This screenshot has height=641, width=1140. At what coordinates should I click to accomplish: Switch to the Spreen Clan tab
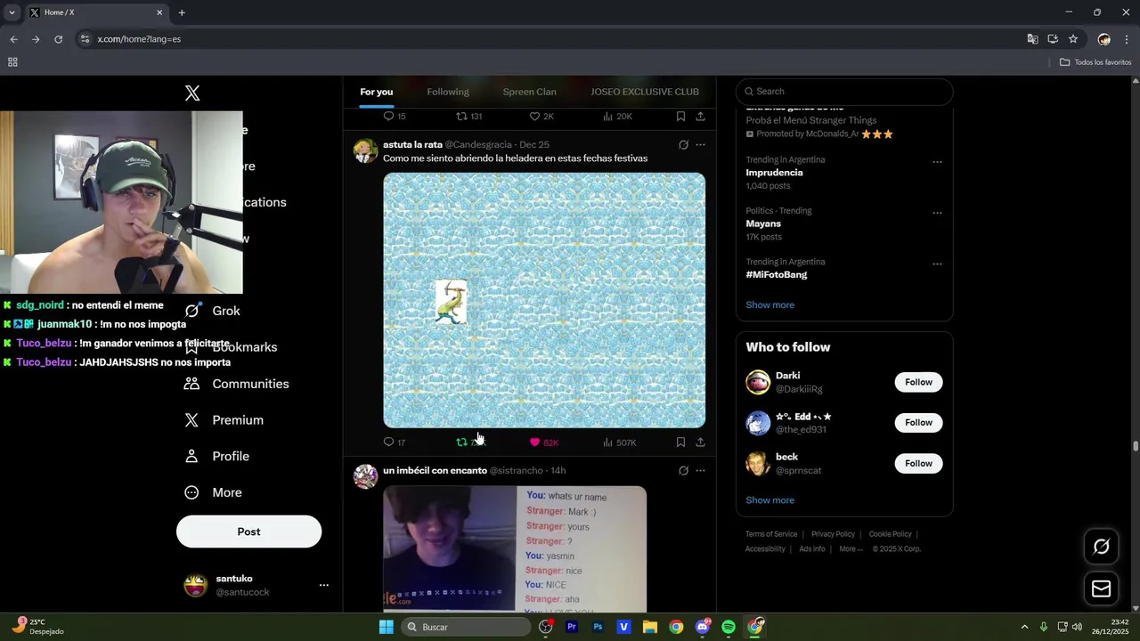529,92
